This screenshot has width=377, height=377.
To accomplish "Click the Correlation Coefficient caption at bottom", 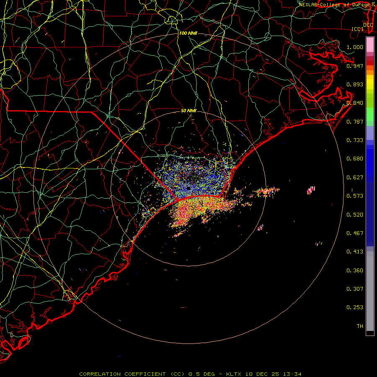I will 190,374.
